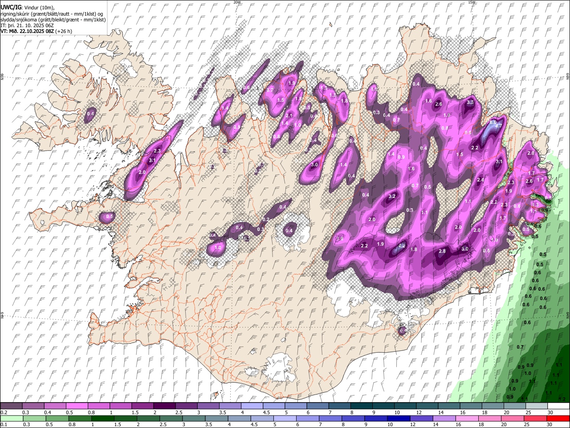Click the '2.4' snowfall value on the map
The image size is (570, 428).
pyautogui.click(x=480, y=180)
